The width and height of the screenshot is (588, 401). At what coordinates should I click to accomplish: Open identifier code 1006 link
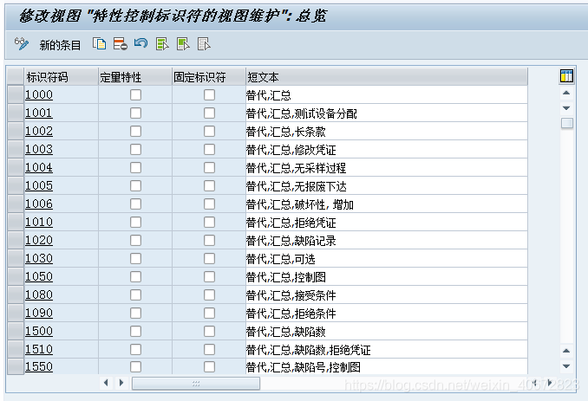[x=39, y=204]
